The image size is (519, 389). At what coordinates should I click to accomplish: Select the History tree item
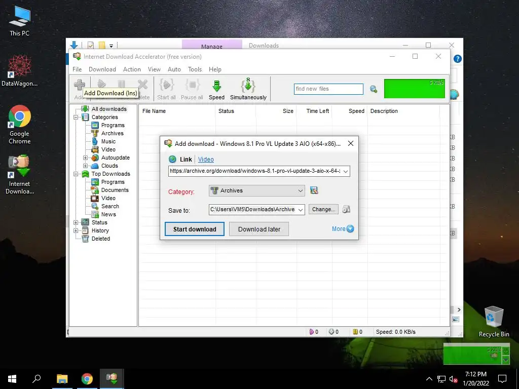point(100,230)
